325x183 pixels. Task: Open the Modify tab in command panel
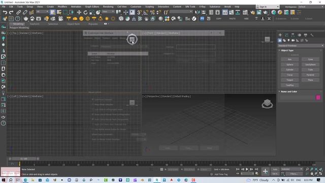click(x=286, y=35)
